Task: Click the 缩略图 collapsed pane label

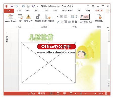Action: click(7, 39)
